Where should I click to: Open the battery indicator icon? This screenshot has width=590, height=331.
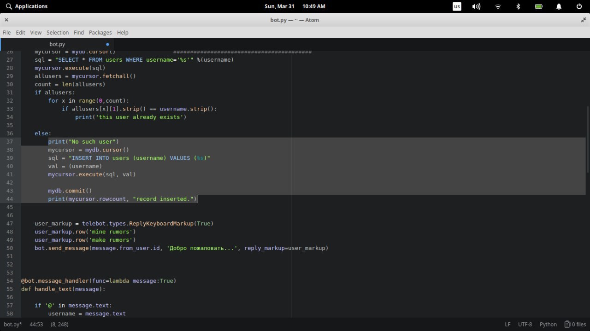(539, 6)
